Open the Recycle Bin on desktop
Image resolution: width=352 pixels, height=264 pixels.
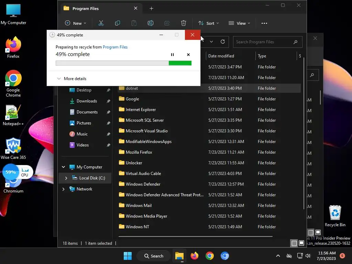click(335, 216)
